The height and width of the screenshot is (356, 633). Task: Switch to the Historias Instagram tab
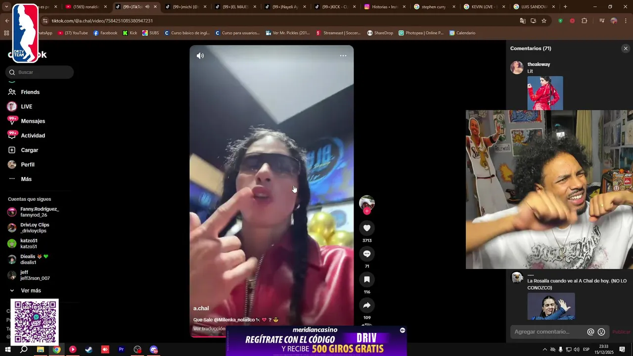384,7
